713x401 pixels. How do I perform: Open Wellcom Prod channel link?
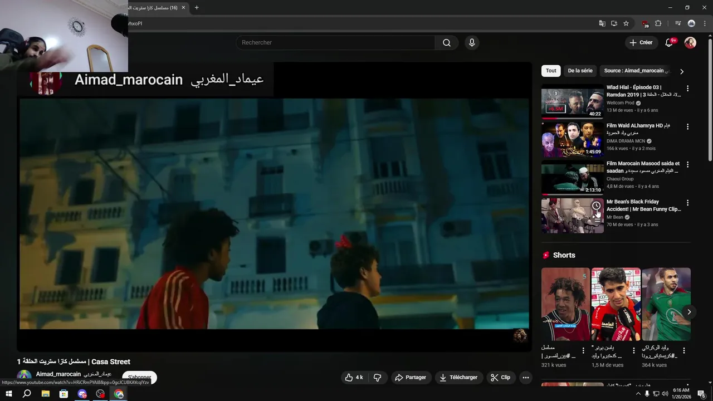pyautogui.click(x=621, y=103)
